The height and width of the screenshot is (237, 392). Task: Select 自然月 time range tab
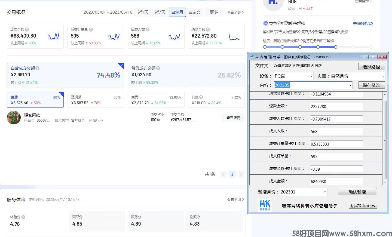(x=177, y=12)
